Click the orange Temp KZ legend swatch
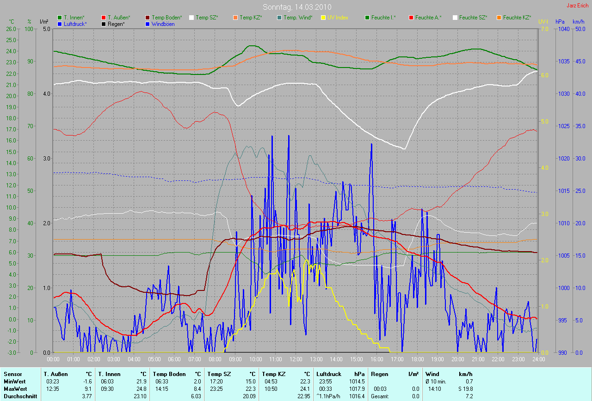This screenshot has height=401, width=592. click(x=235, y=18)
